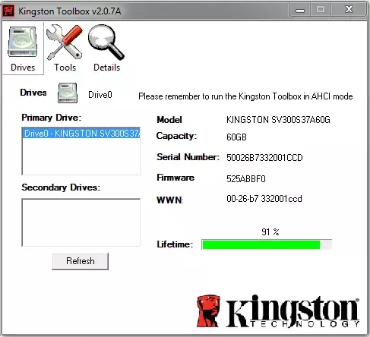Click the Serial Number: label
The image size is (370, 337).
coord(188,157)
